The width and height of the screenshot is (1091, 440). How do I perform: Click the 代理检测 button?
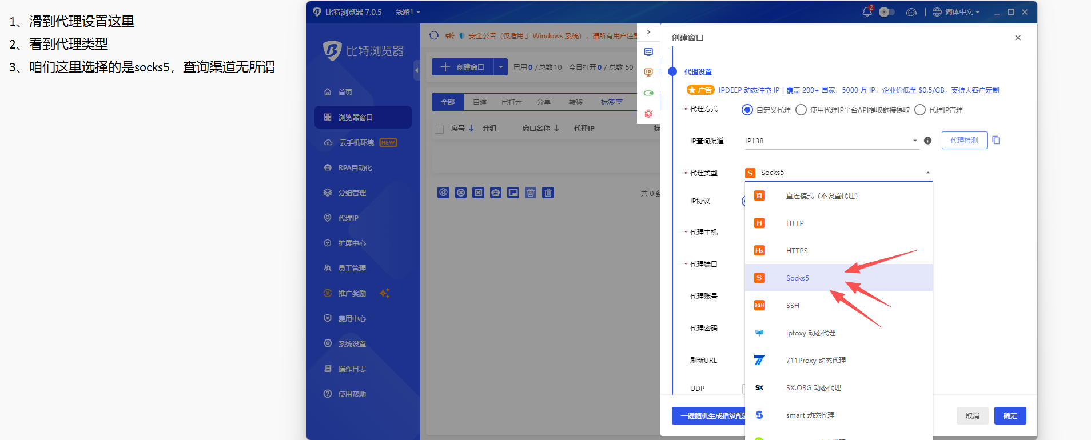(965, 141)
